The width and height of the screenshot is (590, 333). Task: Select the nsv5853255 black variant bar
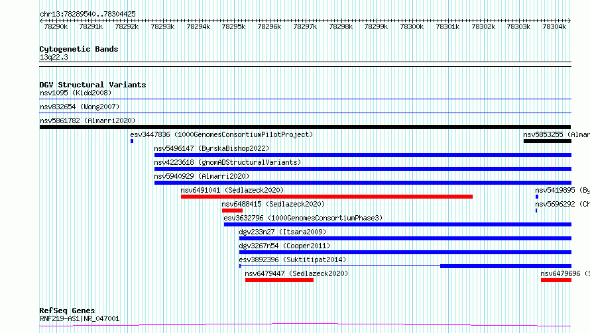click(x=547, y=141)
